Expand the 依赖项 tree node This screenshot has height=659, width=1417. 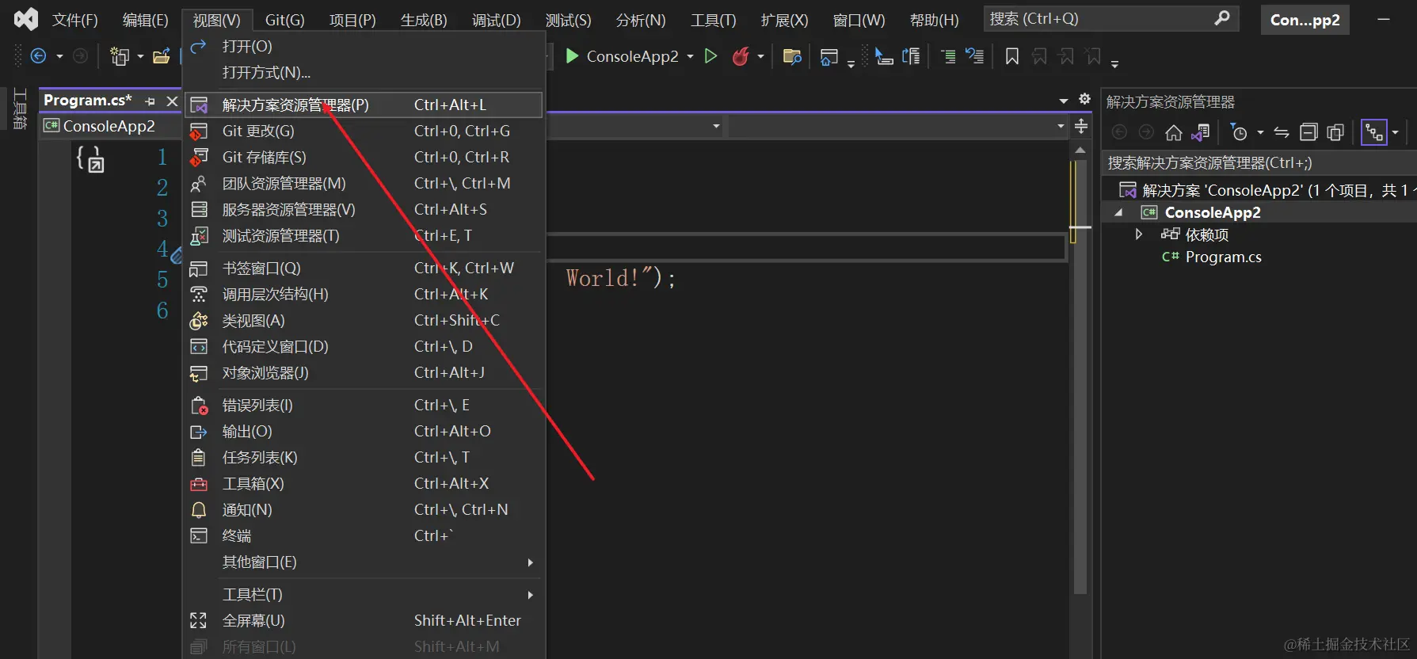coord(1138,234)
